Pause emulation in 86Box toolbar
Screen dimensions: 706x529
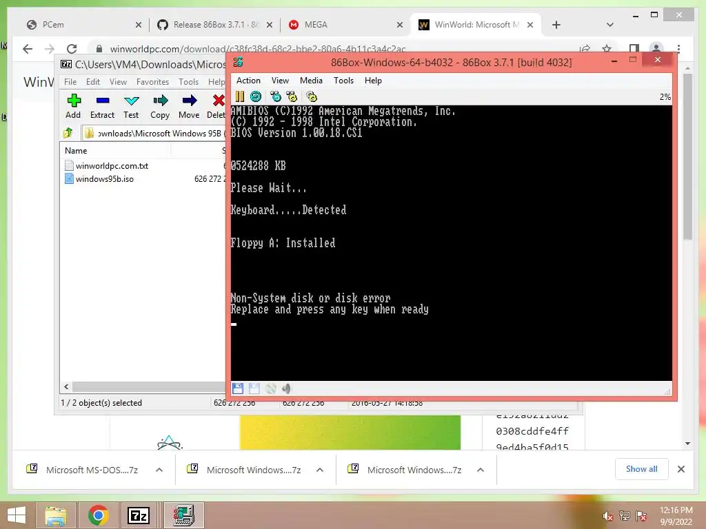coord(239,96)
